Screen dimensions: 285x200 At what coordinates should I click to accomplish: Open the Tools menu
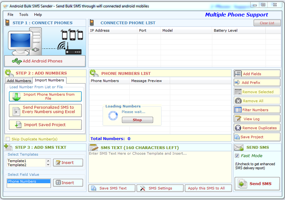pos(23,15)
